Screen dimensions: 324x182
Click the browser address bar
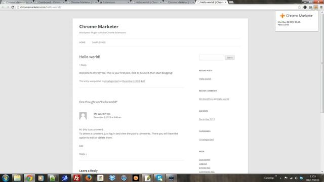[x=157, y=7]
